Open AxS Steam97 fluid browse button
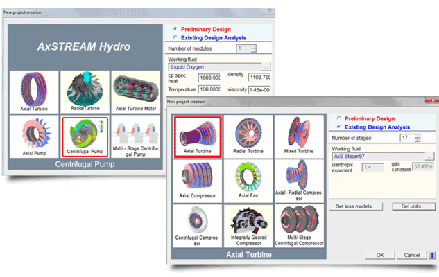439x277 pixels. [x=429, y=157]
